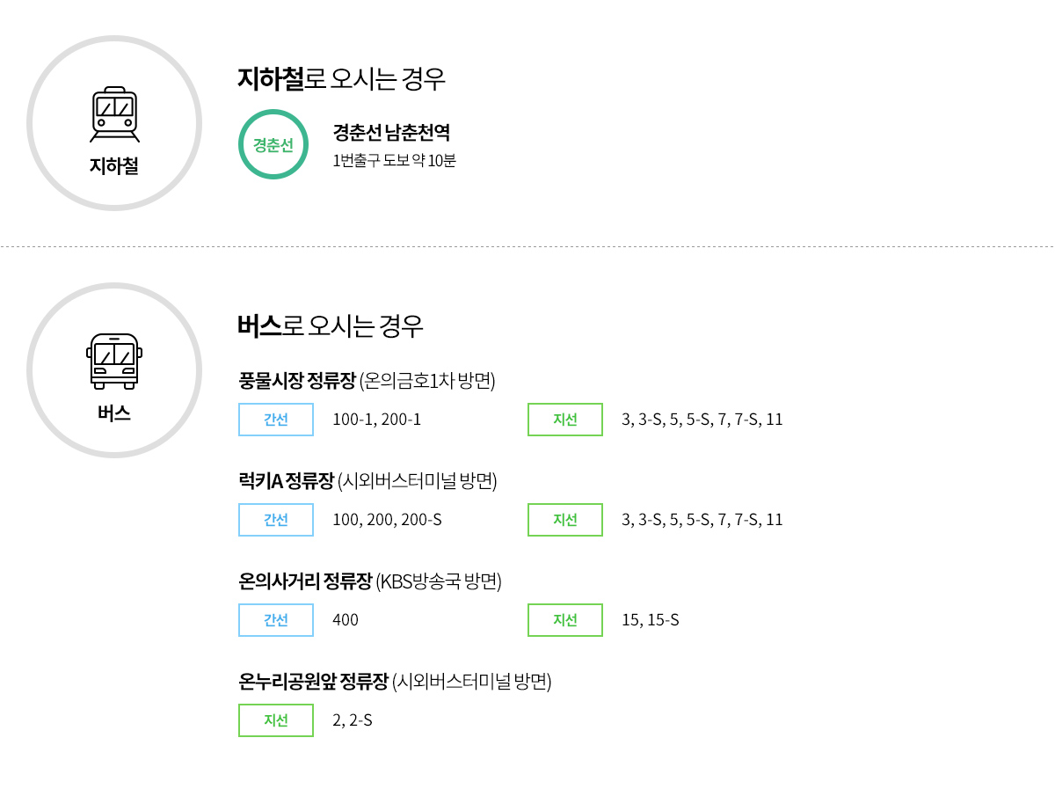Screen dimensions: 1055x789
Task: Click the 지선 badge under 럭키A 정류장
Action: click(x=565, y=520)
